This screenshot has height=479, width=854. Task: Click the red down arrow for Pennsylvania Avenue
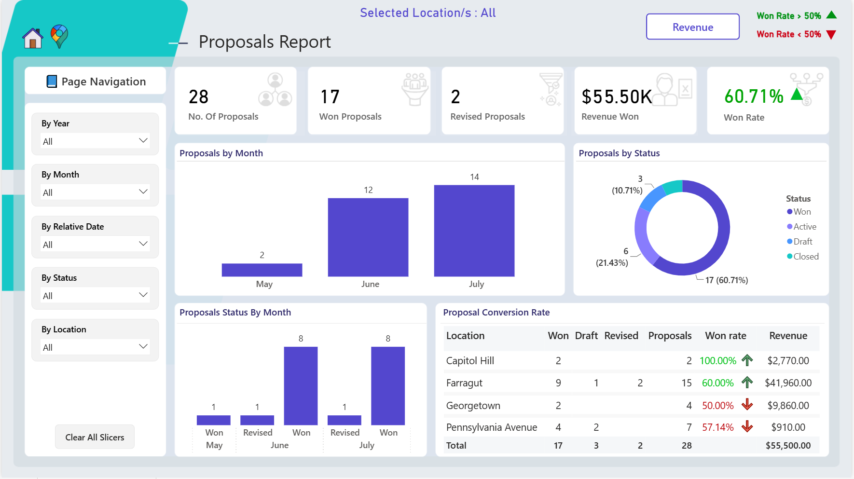[747, 426]
